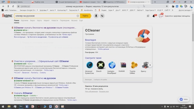Open File Explorer on the taskbar

point(9,107)
